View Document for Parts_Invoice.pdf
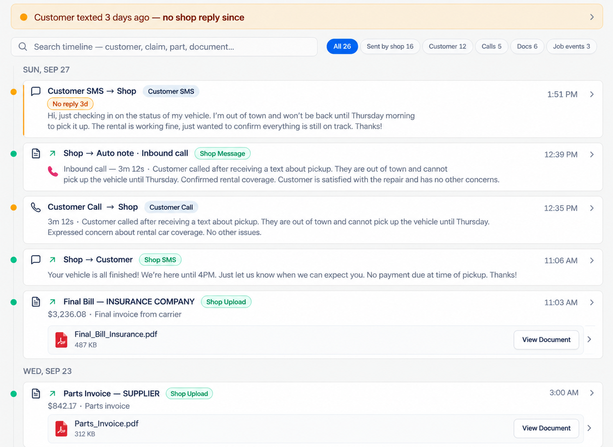613x447 pixels. click(546, 428)
